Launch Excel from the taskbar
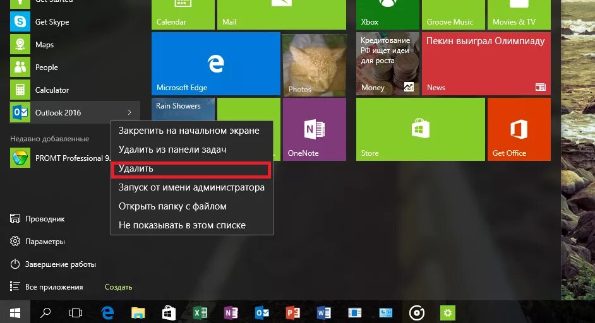Image resolution: width=595 pixels, height=323 pixels. click(x=200, y=313)
